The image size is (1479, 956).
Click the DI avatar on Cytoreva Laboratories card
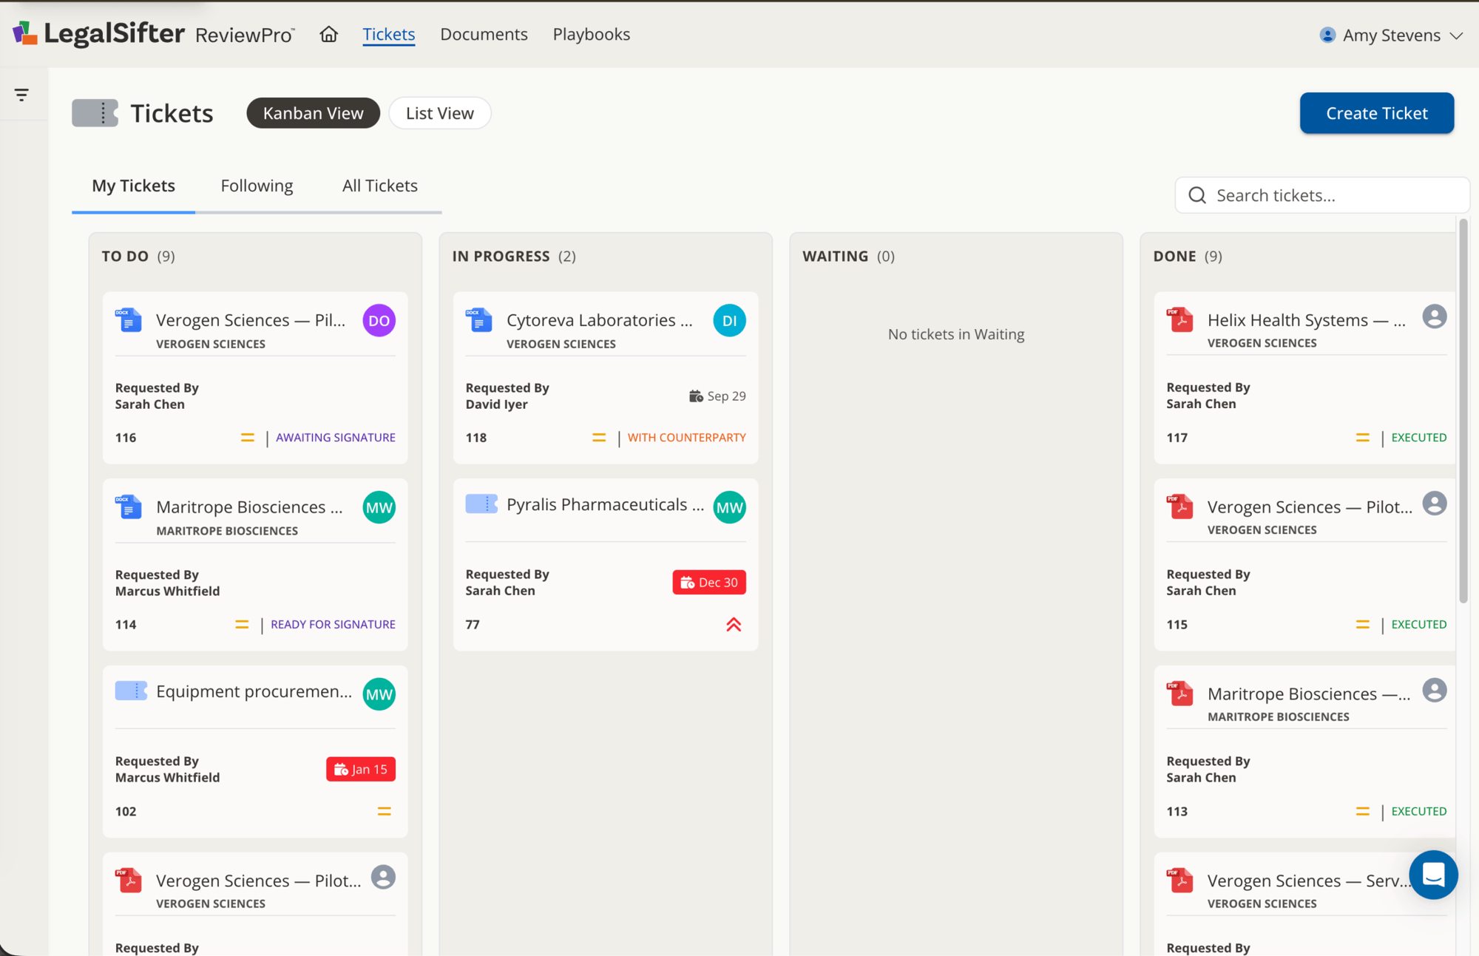coord(729,320)
